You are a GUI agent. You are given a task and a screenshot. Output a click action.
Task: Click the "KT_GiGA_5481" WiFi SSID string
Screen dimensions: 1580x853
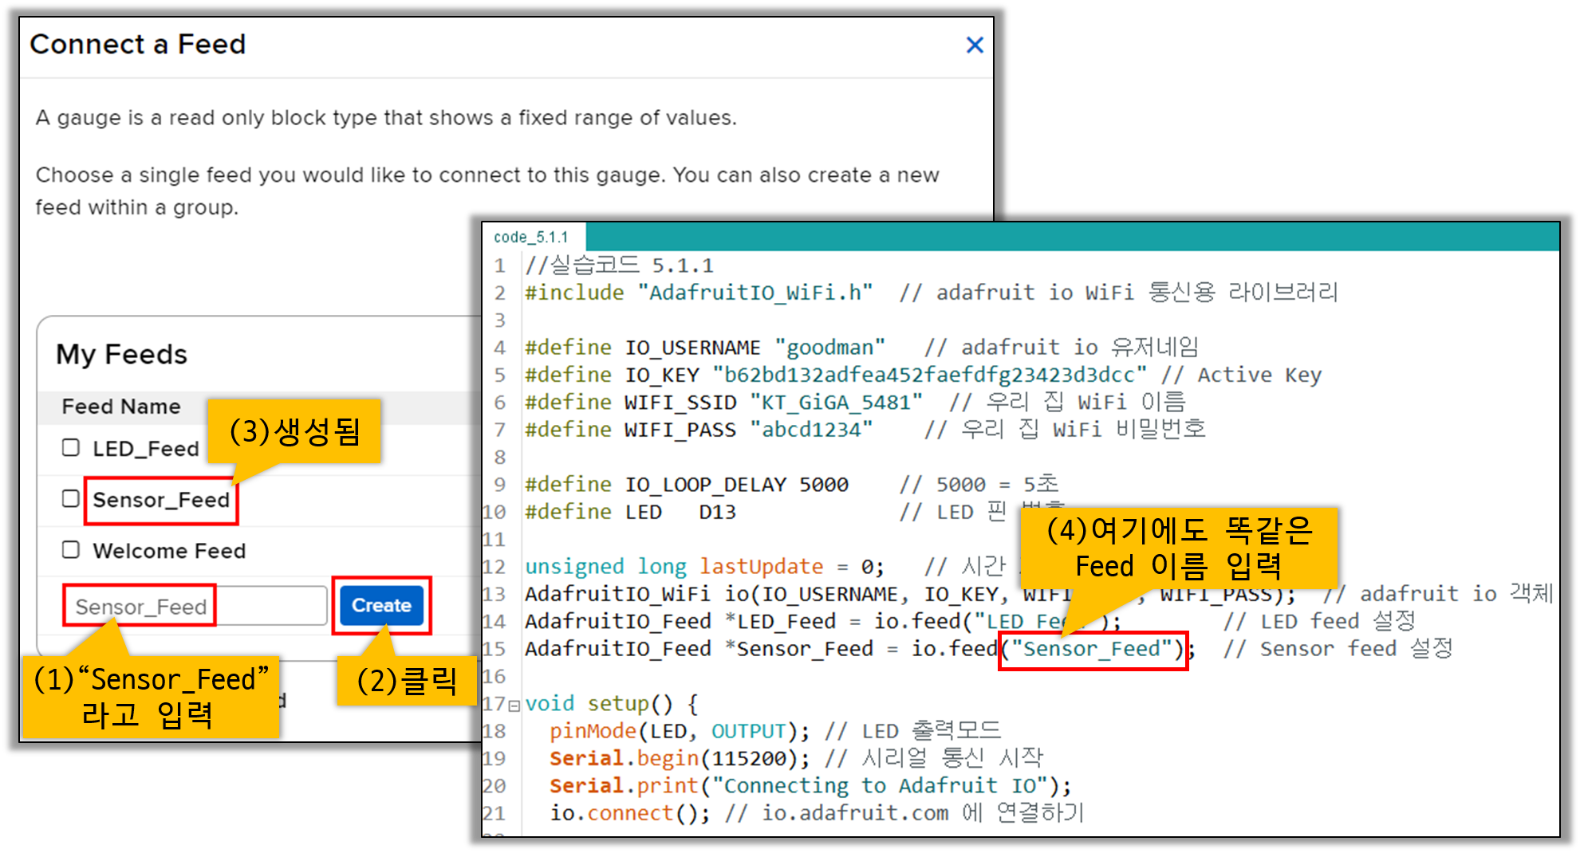click(x=836, y=402)
